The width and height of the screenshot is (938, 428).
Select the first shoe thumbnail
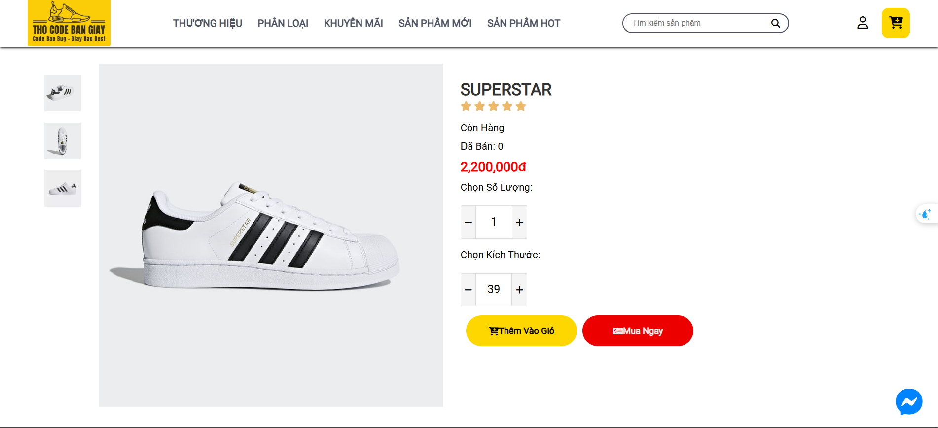pyautogui.click(x=63, y=93)
